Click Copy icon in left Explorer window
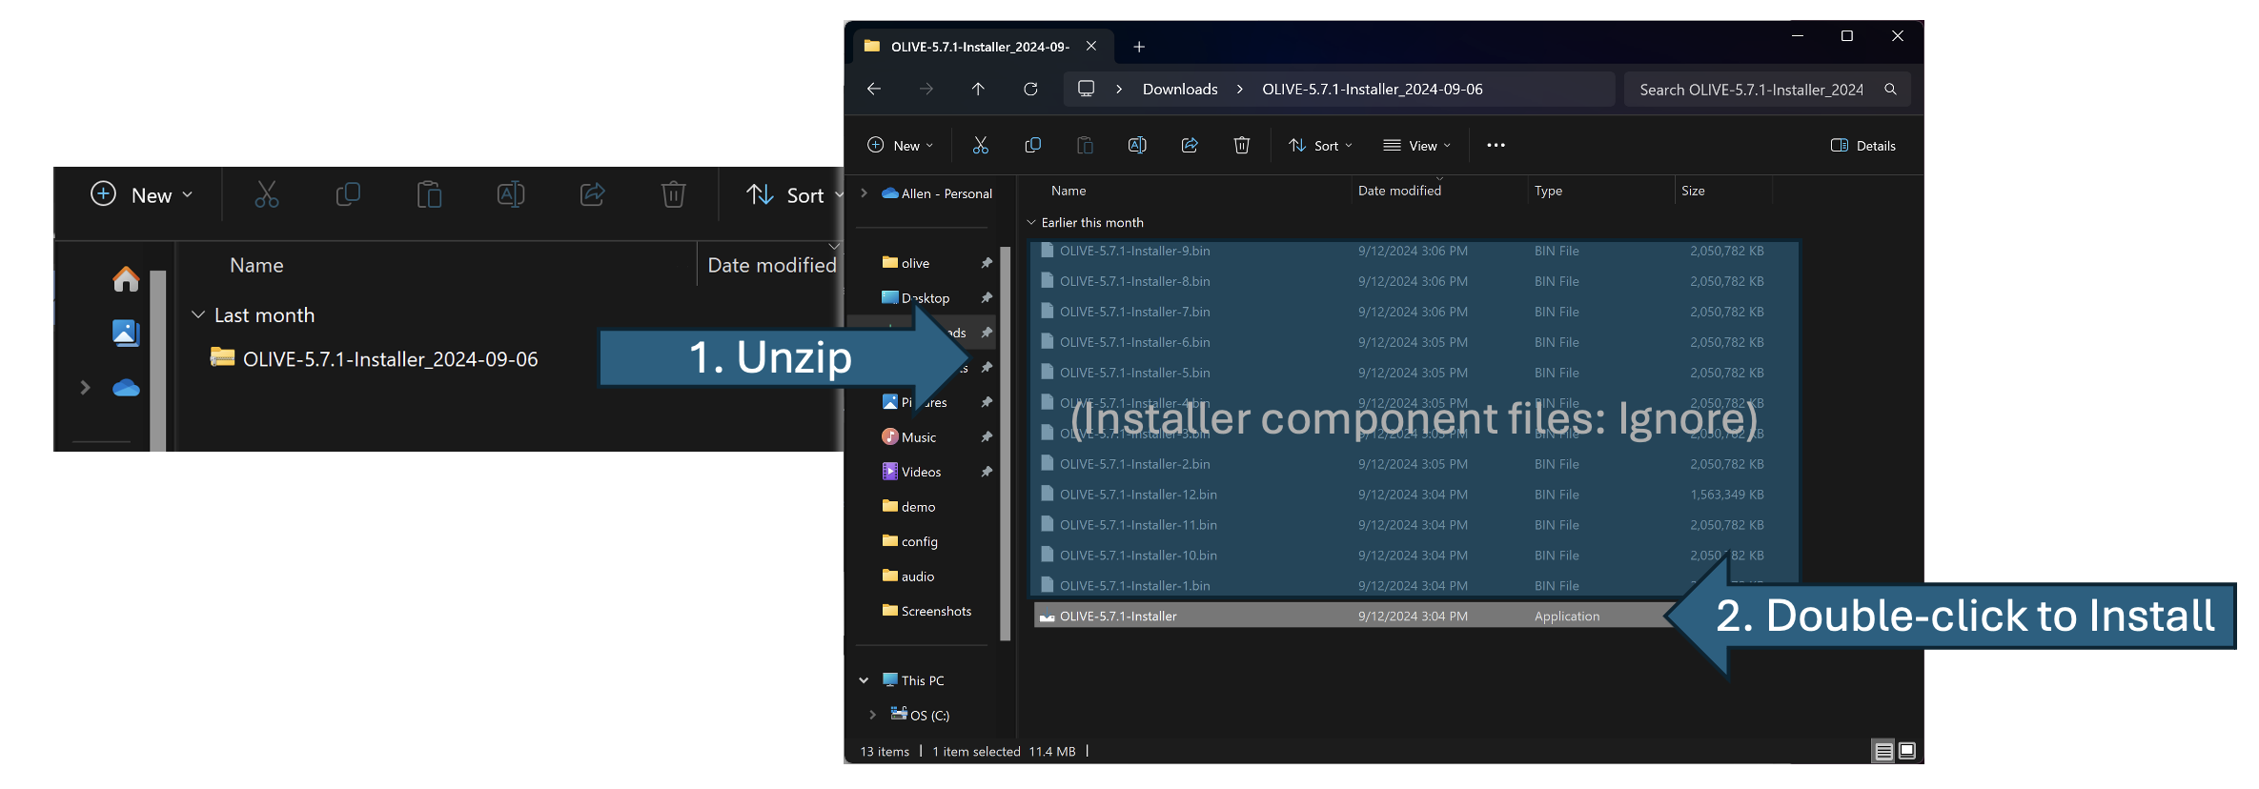Viewport: 2259px width, 789px height. (348, 194)
